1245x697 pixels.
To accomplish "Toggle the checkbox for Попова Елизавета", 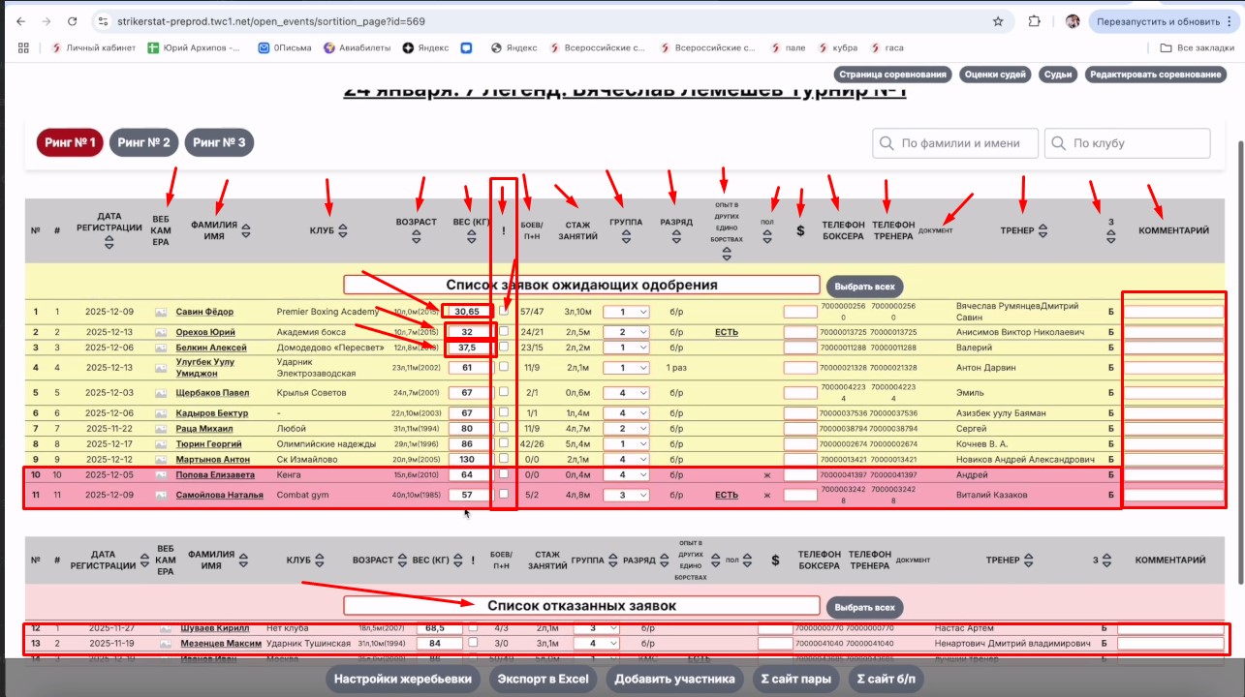I will coord(504,474).
